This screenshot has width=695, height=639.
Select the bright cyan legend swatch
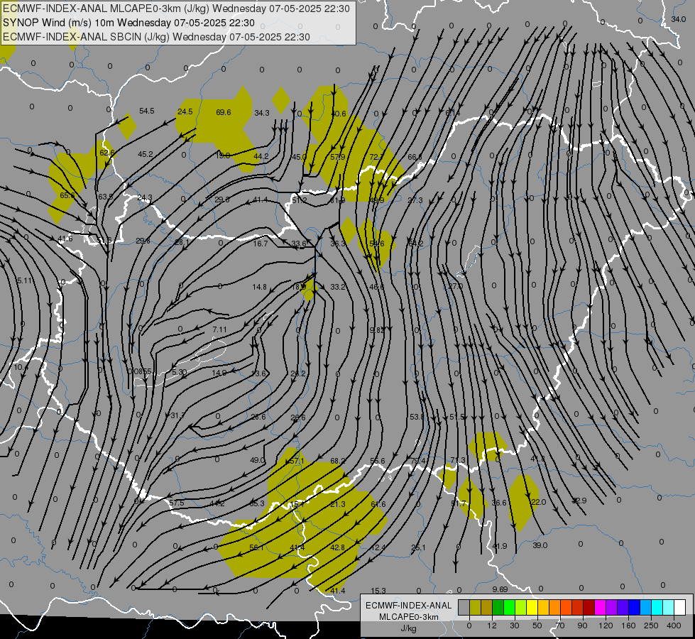[657, 607]
